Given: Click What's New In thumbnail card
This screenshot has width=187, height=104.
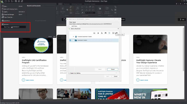Looking at the screenshot, I should pos(150,94).
